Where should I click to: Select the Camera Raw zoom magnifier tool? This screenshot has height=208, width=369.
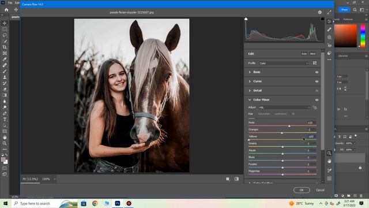click(x=329, y=153)
